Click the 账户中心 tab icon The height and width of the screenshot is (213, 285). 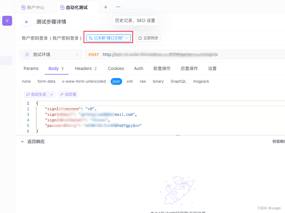pos(23,7)
